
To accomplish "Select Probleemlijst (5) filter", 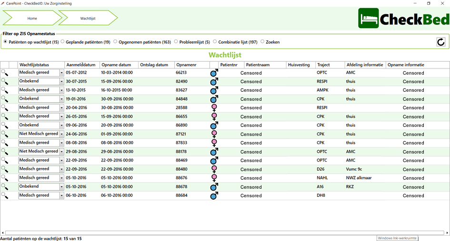I will [x=176, y=42].
